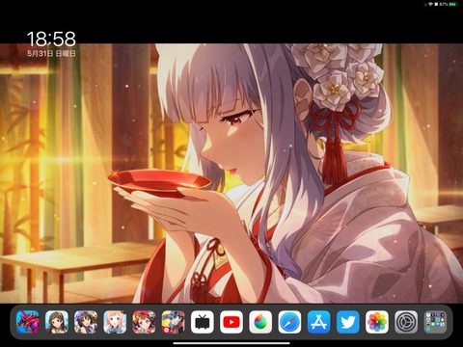Launch the Twitter app

coord(348,322)
